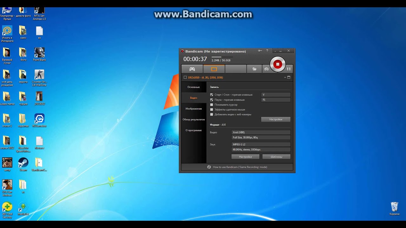The image size is (406, 228).
Task: Enable Добавлять видео с веб-камеры checkbox
Action: 212,114
